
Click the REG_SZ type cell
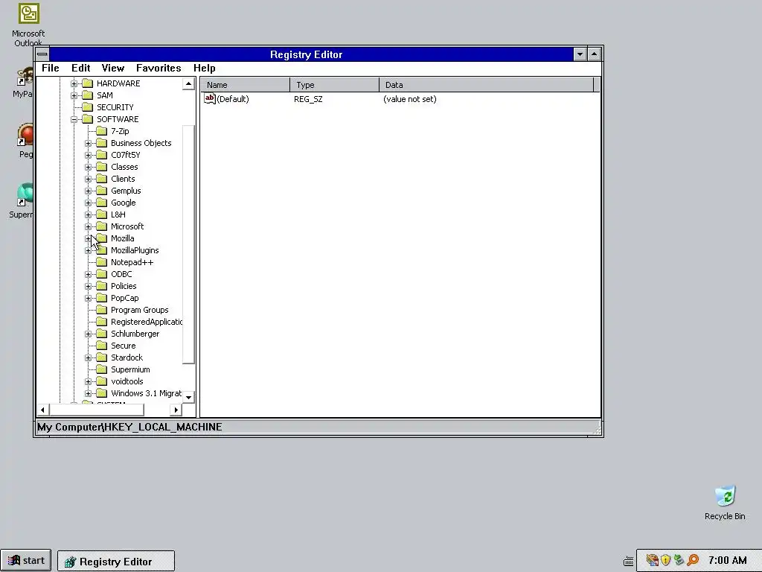pos(308,99)
